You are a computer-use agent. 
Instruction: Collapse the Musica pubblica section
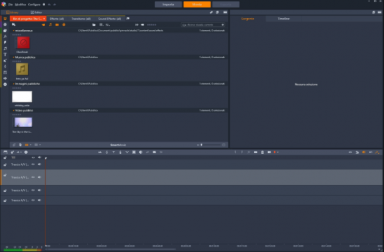13,57
